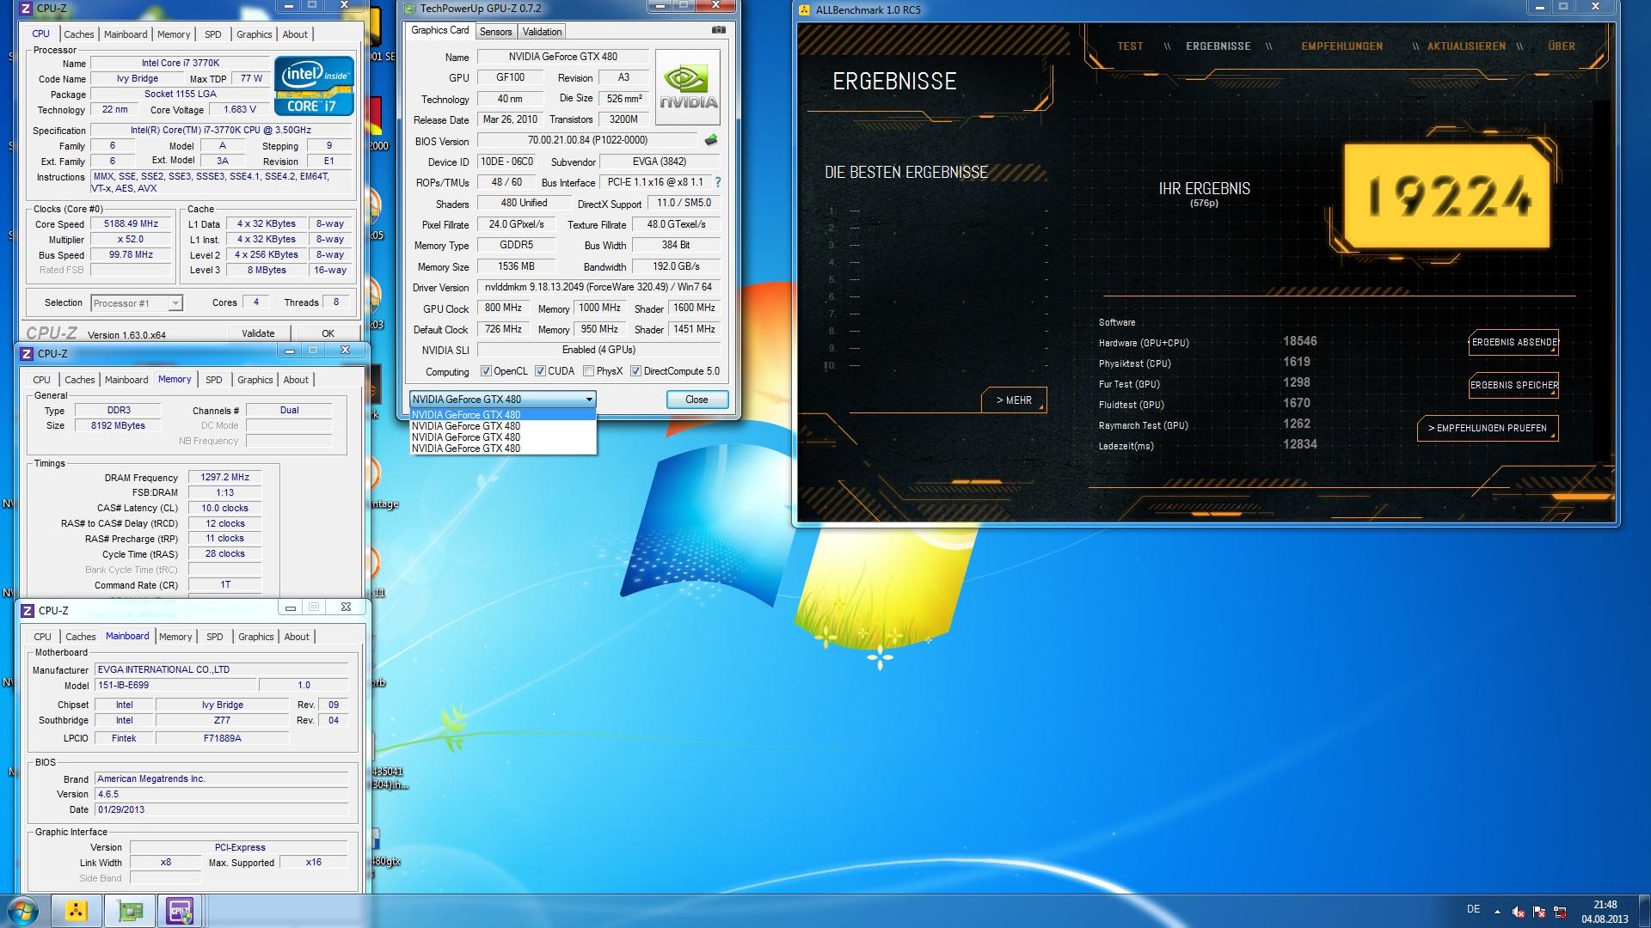Click the Hardware (GPU+CPU) score 18546
The width and height of the screenshot is (1651, 928).
[1300, 341]
